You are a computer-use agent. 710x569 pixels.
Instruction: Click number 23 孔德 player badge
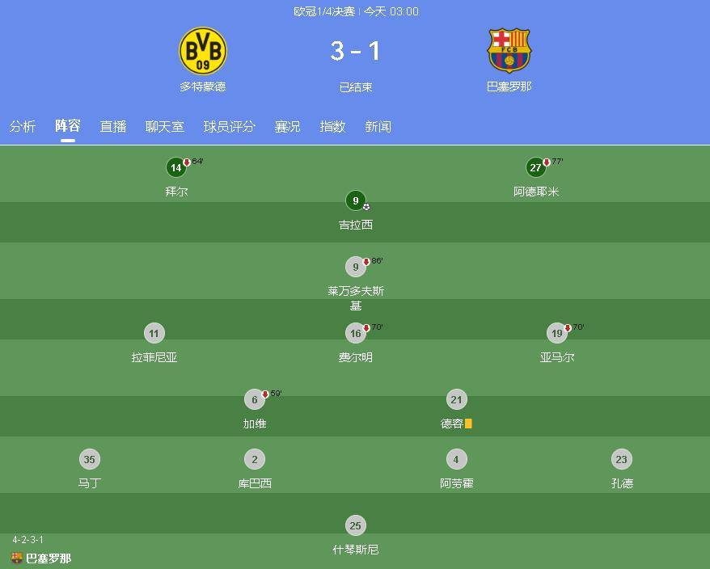tap(621, 459)
